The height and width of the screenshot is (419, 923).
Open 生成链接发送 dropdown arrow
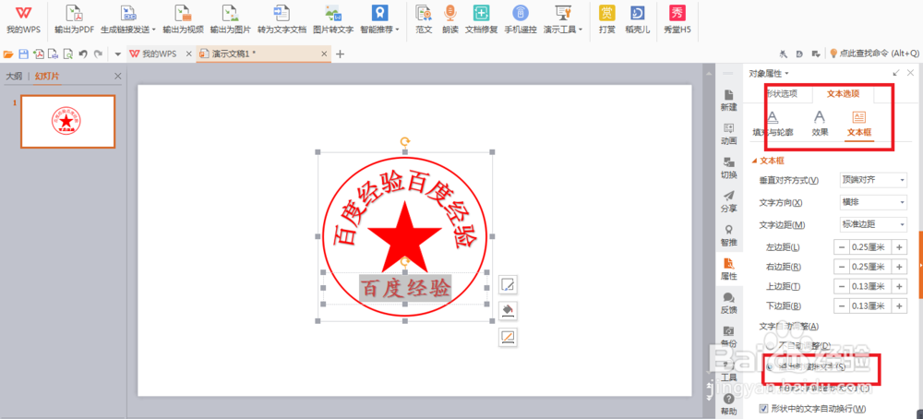(x=153, y=29)
